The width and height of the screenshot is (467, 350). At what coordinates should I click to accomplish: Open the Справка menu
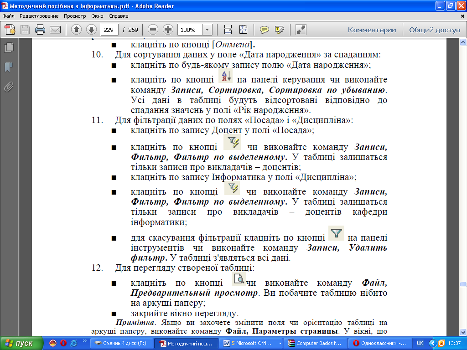click(x=119, y=16)
